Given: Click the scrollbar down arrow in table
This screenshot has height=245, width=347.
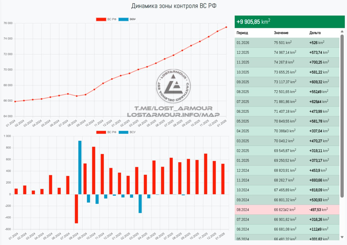Looking at the screenshot, I should (x=342, y=237).
